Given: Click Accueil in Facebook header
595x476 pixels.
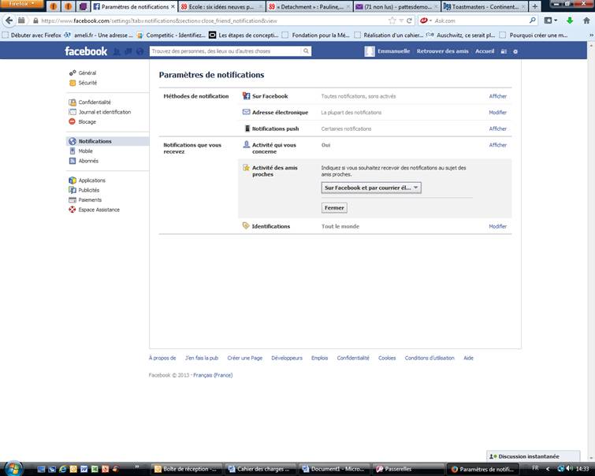Looking at the screenshot, I should click(x=485, y=51).
